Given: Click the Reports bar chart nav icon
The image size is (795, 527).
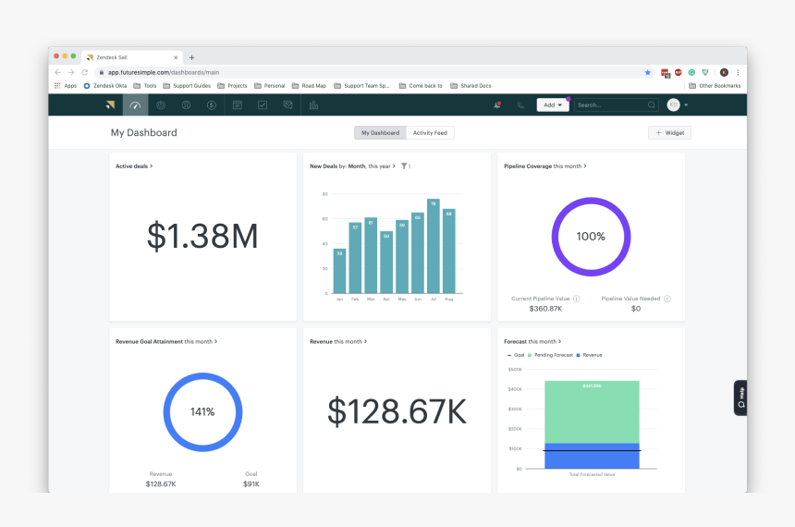Looking at the screenshot, I should pos(313,105).
